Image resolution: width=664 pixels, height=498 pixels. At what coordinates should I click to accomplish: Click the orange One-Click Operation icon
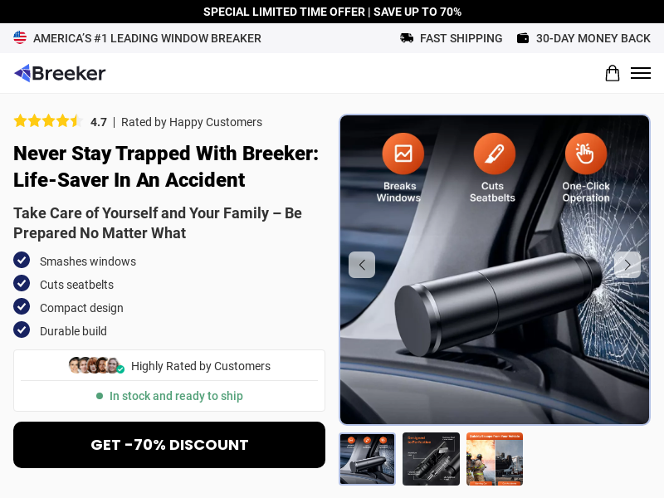586,154
